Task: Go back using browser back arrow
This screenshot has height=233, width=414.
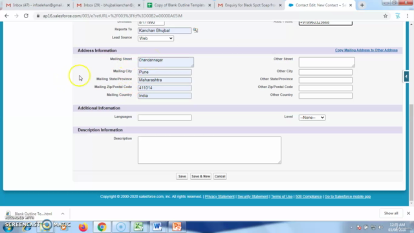Action: pos(6,16)
